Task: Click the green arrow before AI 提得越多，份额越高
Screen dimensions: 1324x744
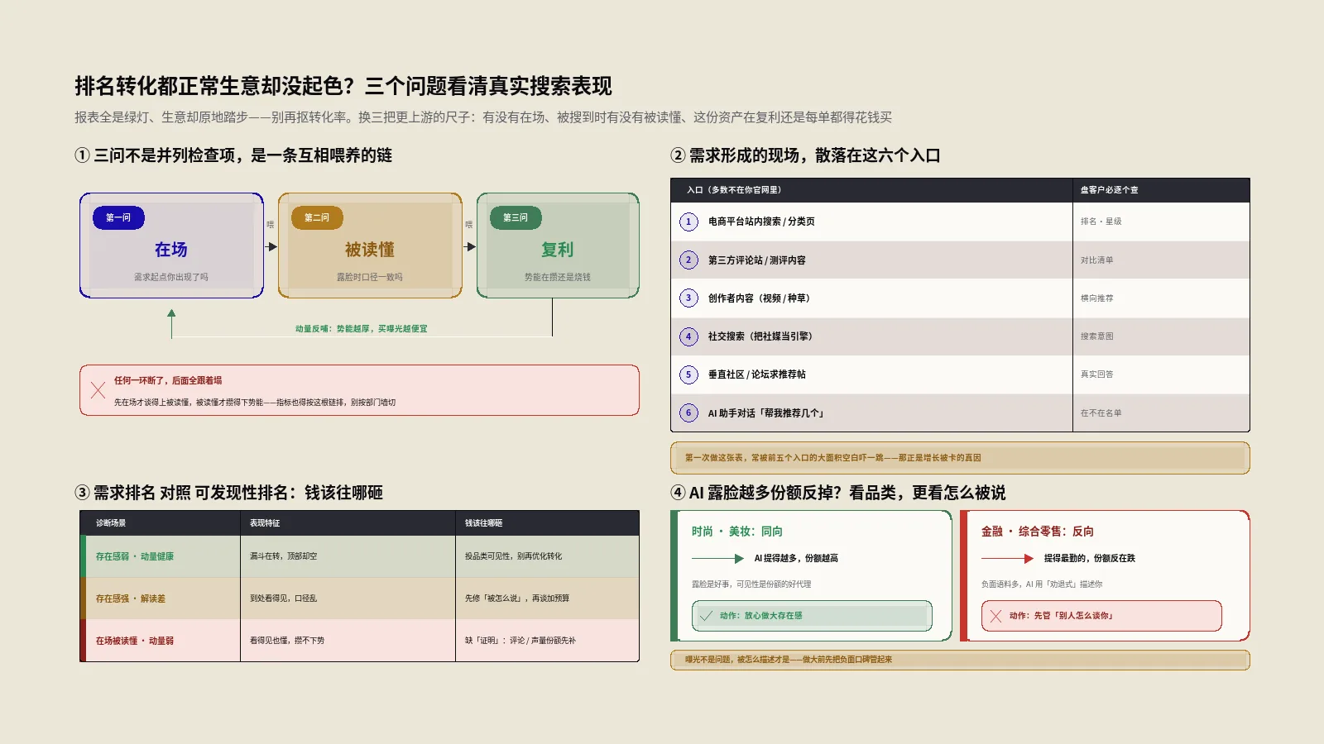Action: point(717,559)
